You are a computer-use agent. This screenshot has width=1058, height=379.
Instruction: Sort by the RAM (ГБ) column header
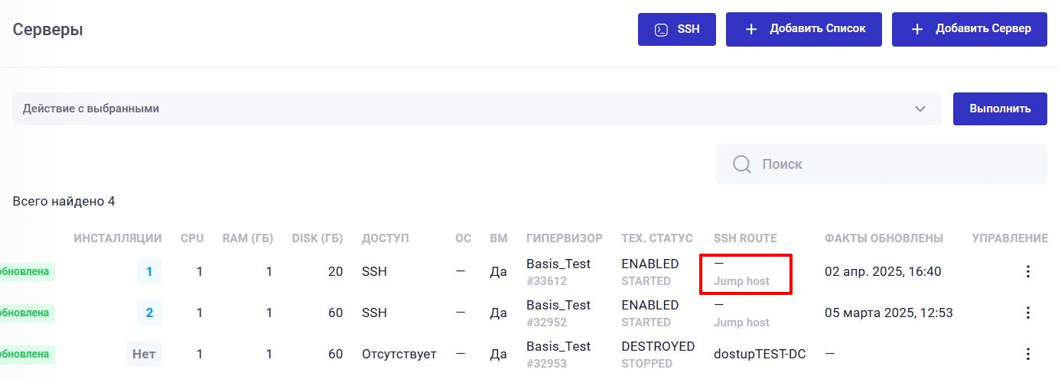click(247, 238)
